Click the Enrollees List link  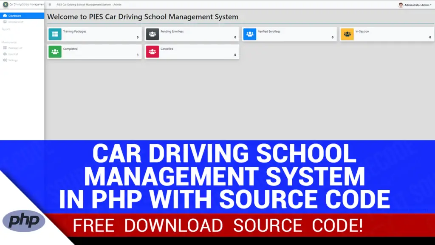click(15, 22)
